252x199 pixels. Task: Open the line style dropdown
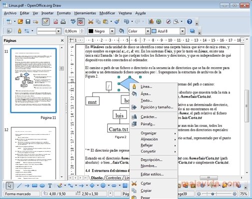pos(58,31)
